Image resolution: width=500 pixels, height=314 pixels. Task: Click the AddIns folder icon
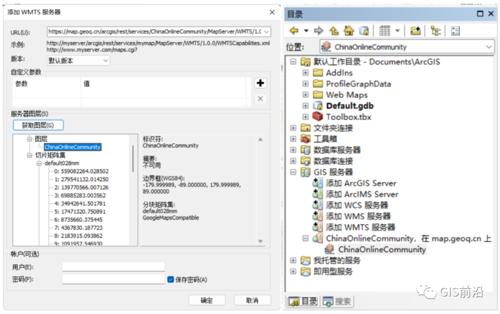(318, 73)
